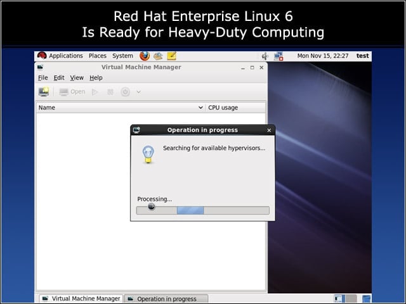
Task: Select the second workspace in switcher
Action: click(x=351, y=298)
